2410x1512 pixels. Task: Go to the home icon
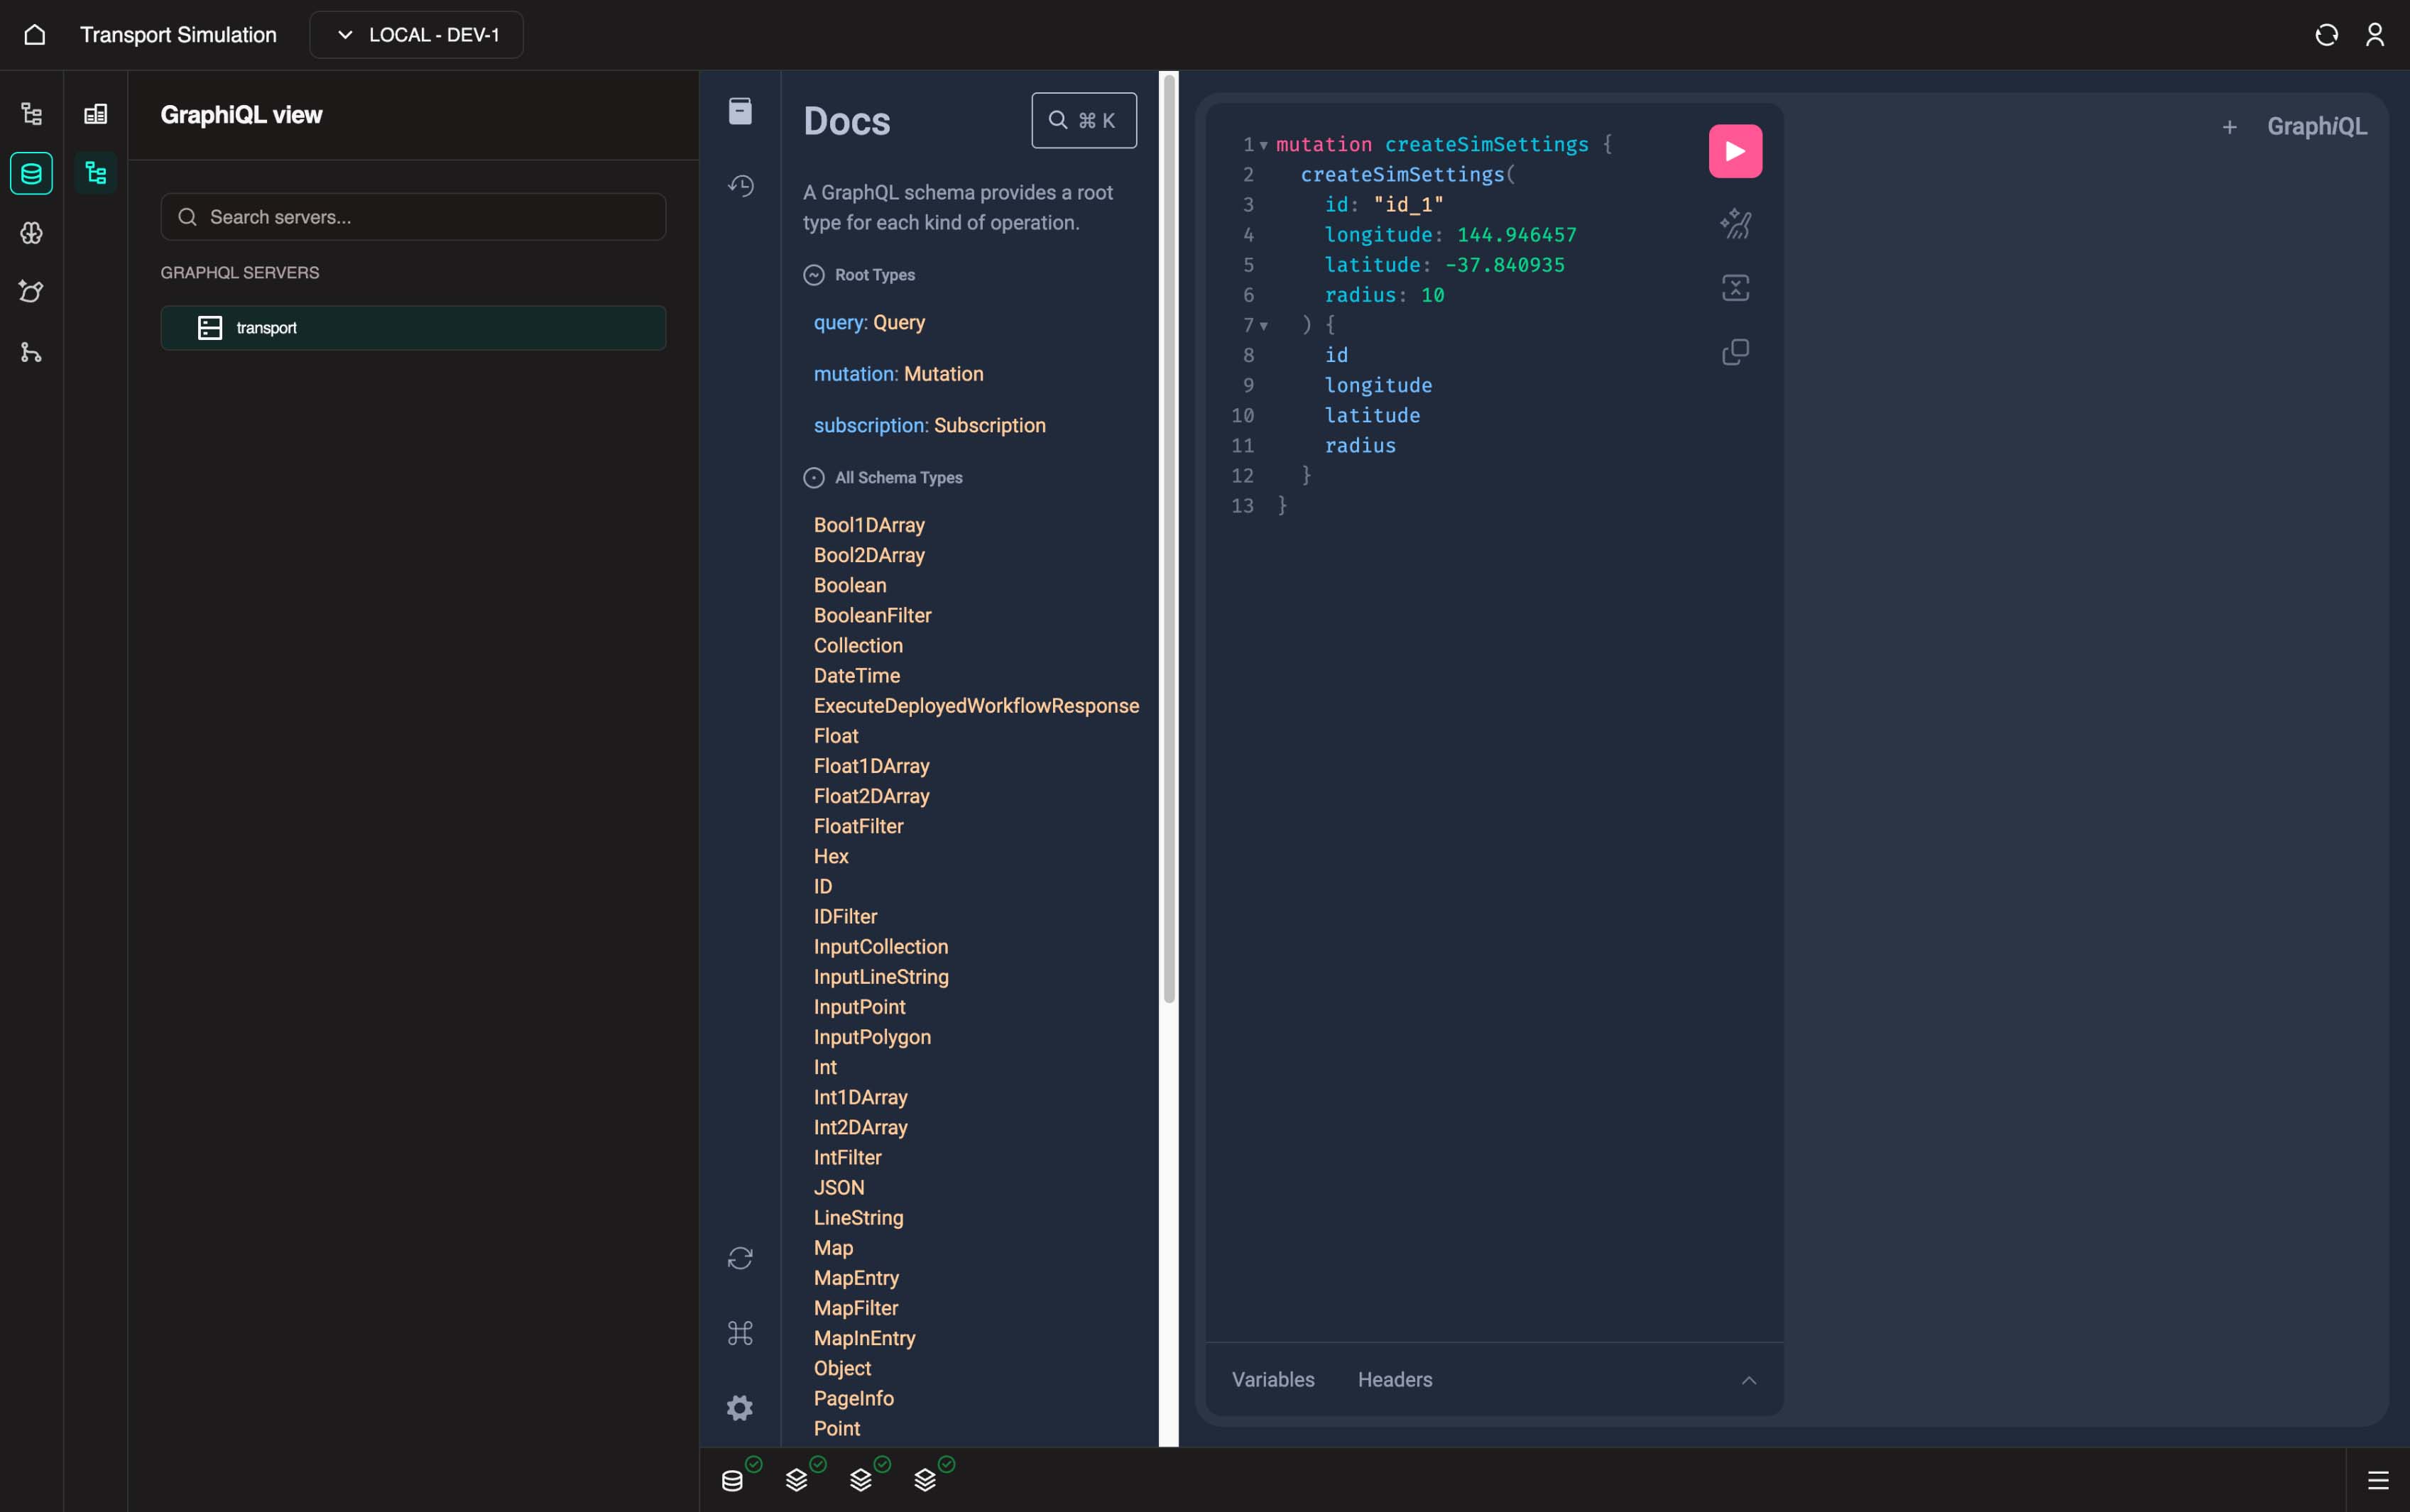(x=34, y=35)
